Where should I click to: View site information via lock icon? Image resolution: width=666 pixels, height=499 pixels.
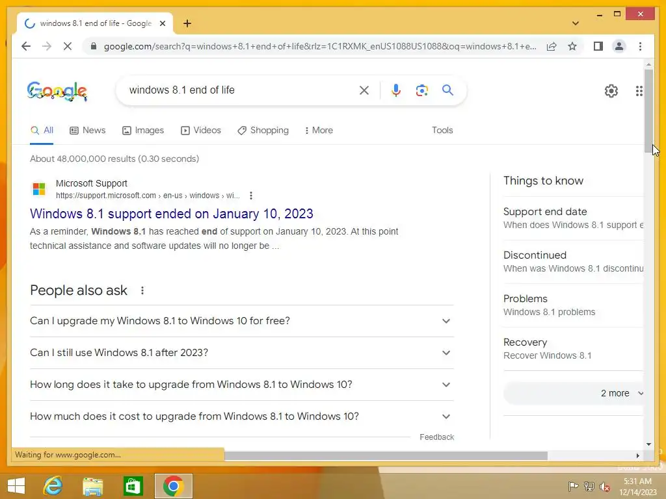pyautogui.click(x=94, y=46)
